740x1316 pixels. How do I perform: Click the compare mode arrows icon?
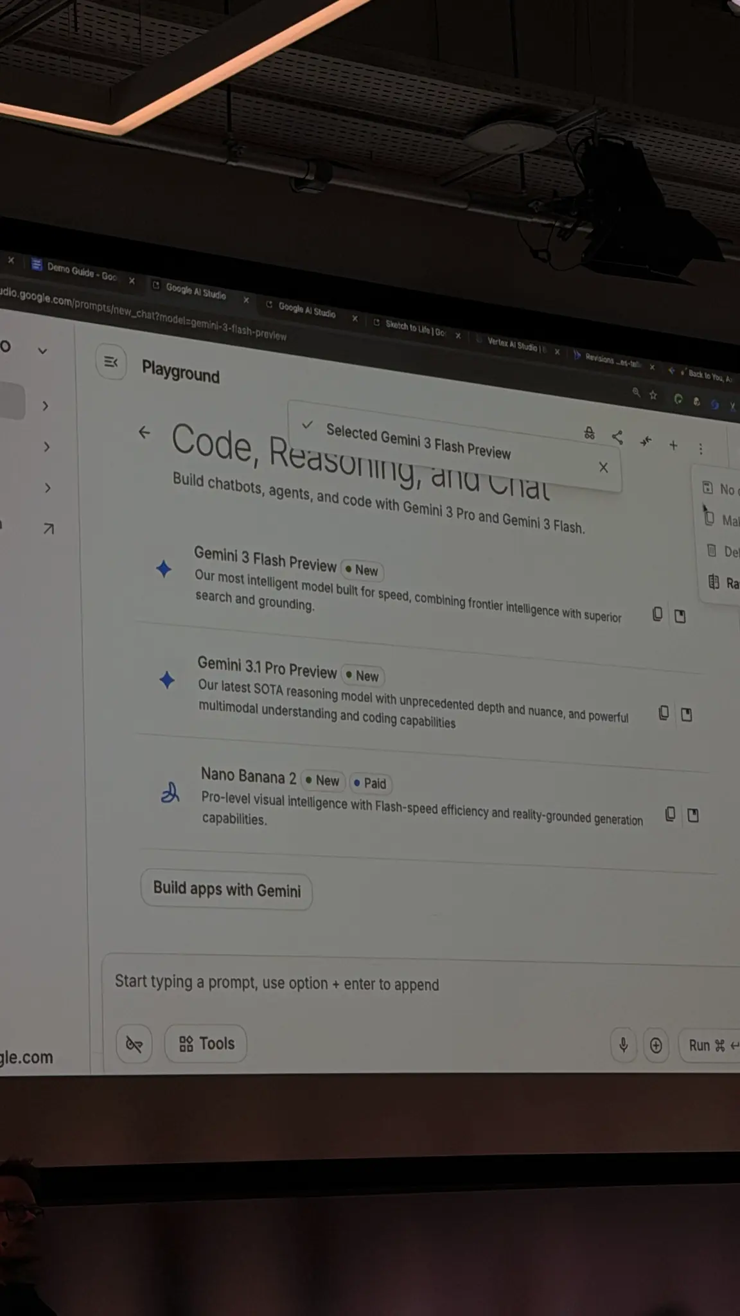[x=646, y=441]
